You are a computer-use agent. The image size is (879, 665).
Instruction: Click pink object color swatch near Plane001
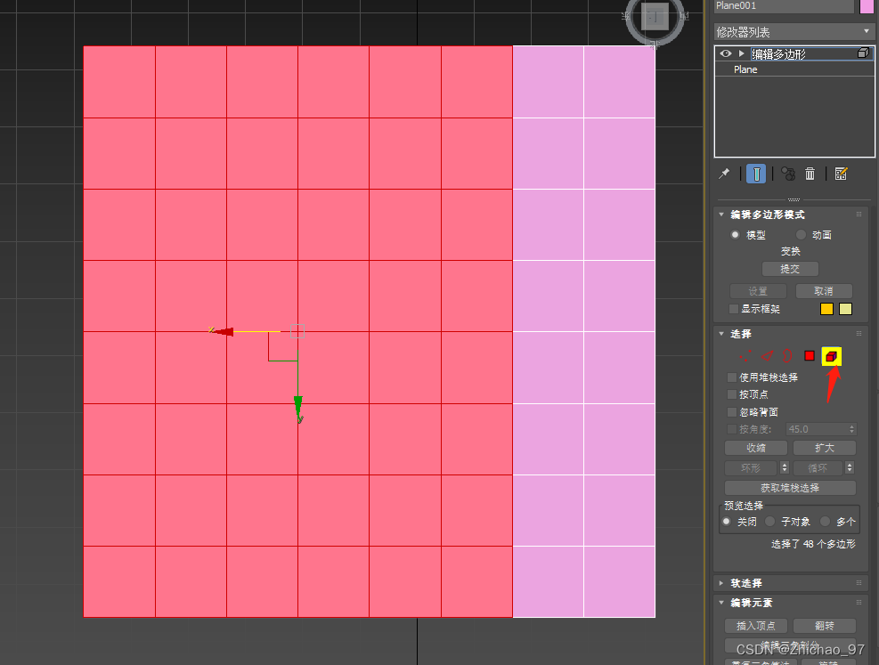coord(867,5)
